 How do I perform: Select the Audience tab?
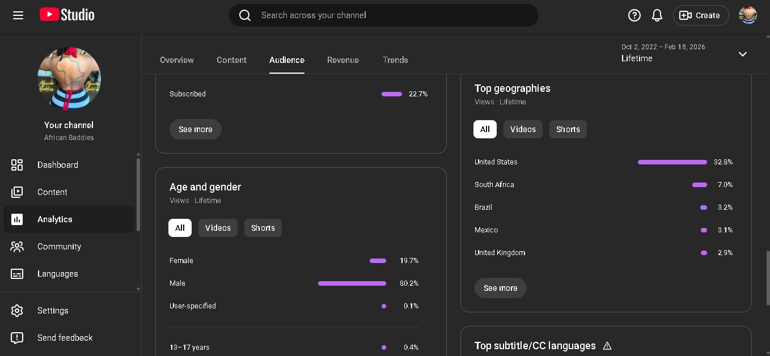click(287, 60)
